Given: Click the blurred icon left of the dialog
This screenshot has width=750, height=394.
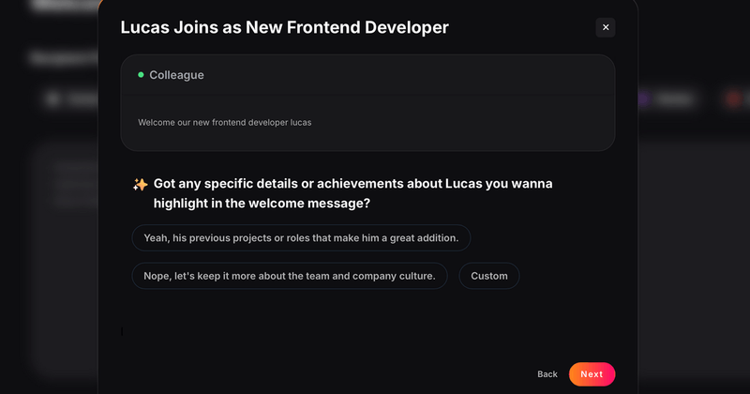Looking at the screenshot, I should coord(53,98).
